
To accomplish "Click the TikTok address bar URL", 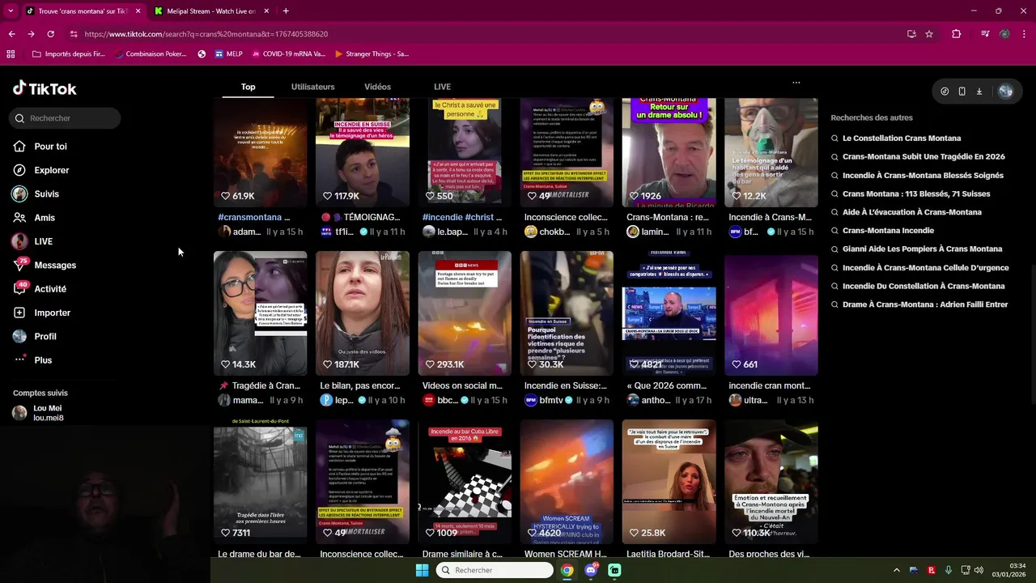I will pyautogui.click(x=206, y=34).
